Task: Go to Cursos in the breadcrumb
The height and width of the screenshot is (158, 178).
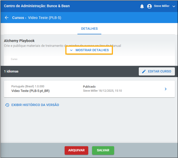Action: 18,18
